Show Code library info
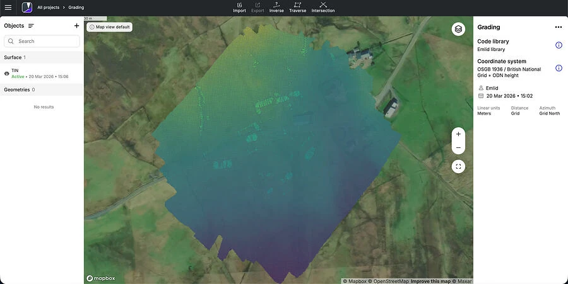 click(x=559, y=45)
